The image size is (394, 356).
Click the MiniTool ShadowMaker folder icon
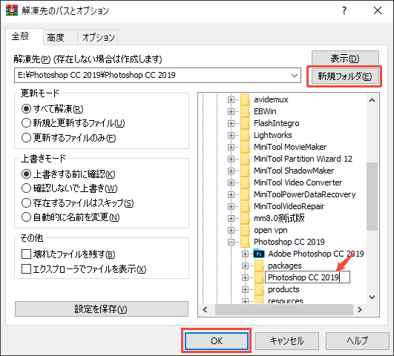click(245, 171)
